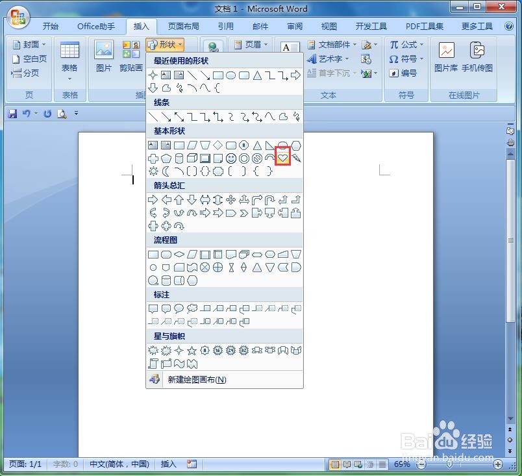Screen dimensions: 522x476
Task: Open the Picture Library (图片库)
Action: click(446, 56)
